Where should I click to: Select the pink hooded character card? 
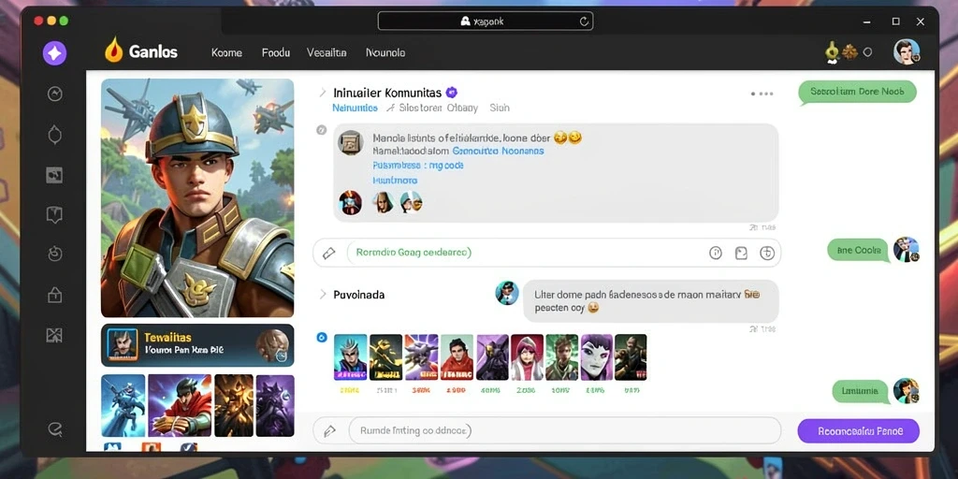(x=527, y=357)
